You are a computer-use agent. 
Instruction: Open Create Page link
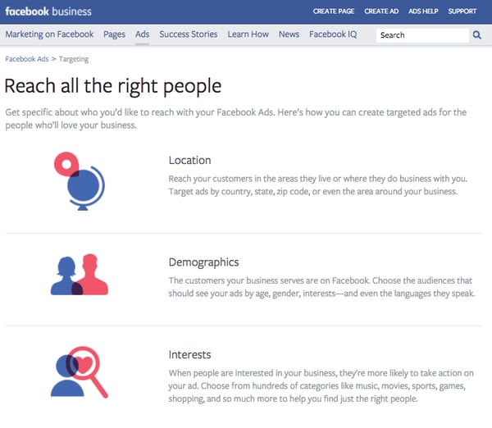(x=334, y=11)
